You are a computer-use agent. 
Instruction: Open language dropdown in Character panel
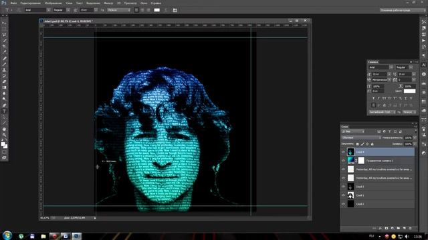382,112
